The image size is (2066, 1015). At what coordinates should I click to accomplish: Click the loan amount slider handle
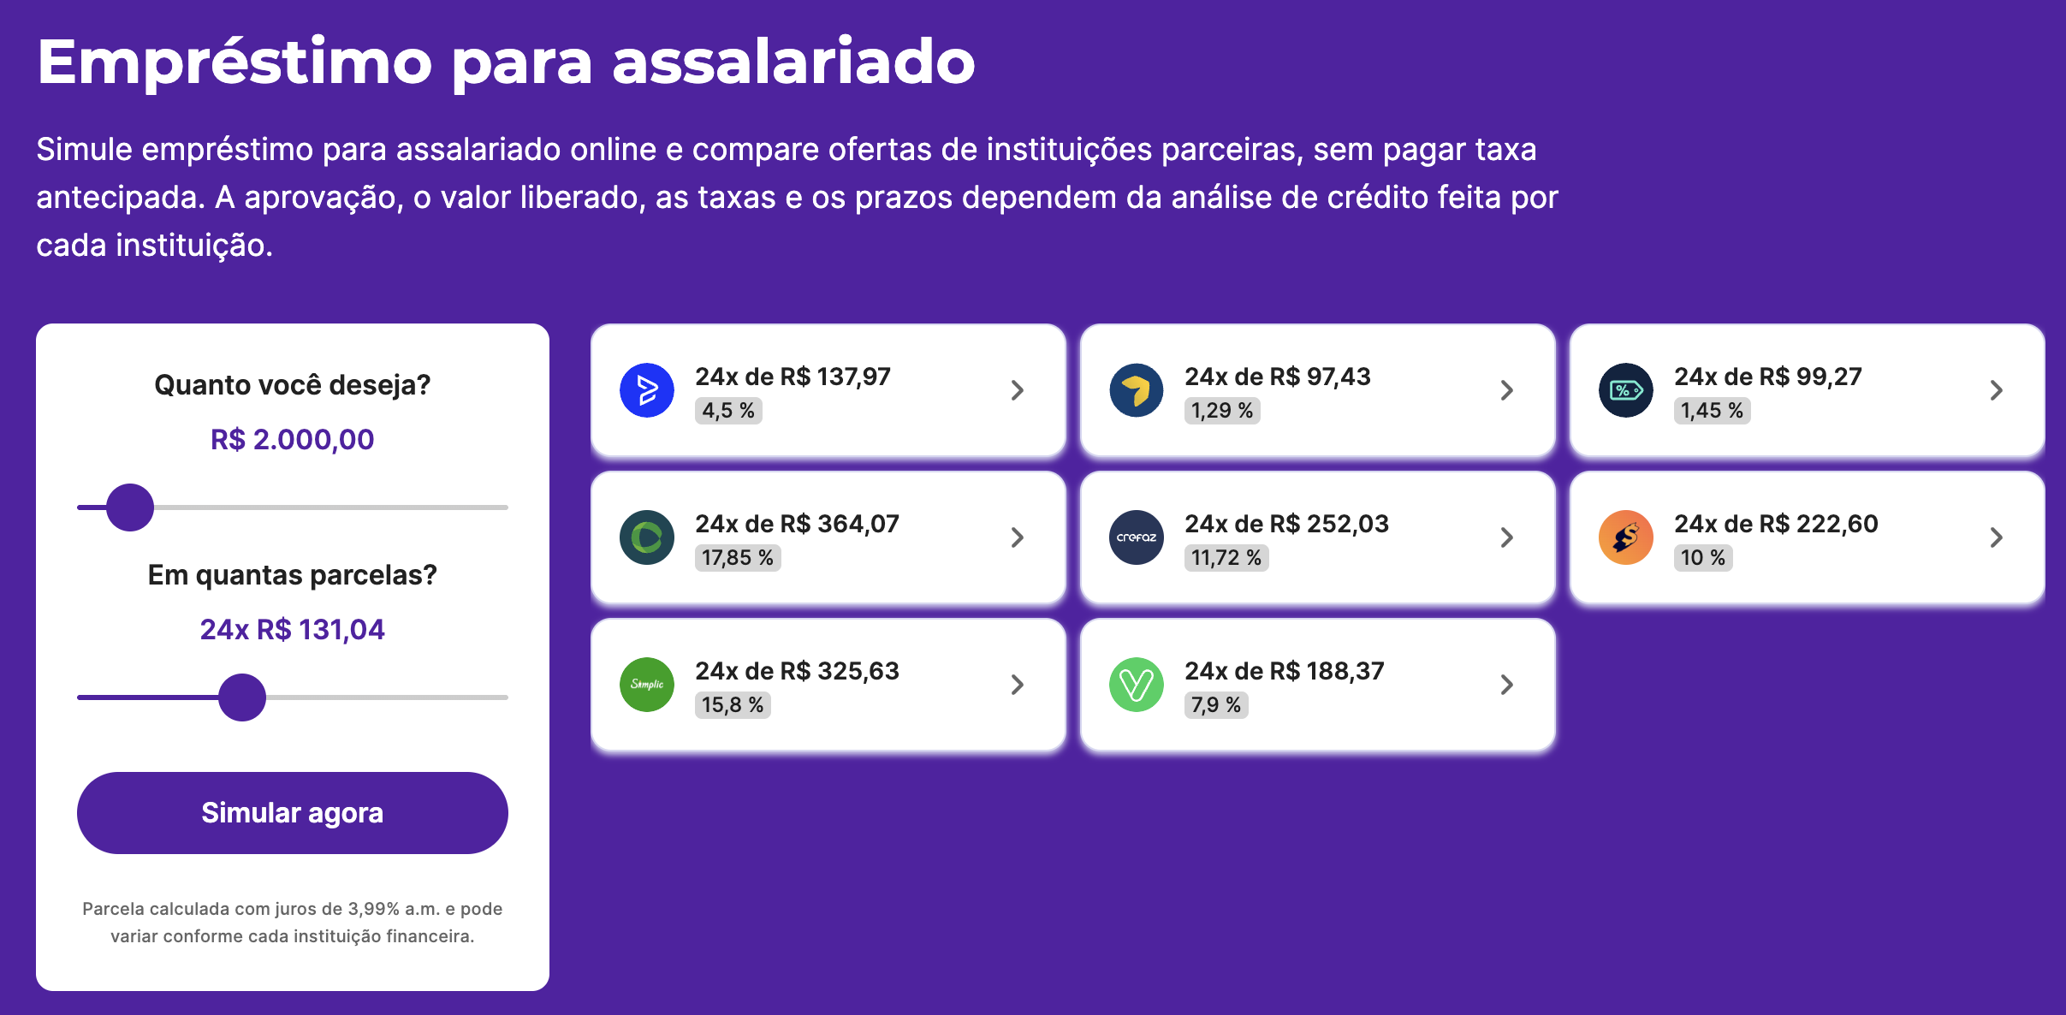pos(130,507)
